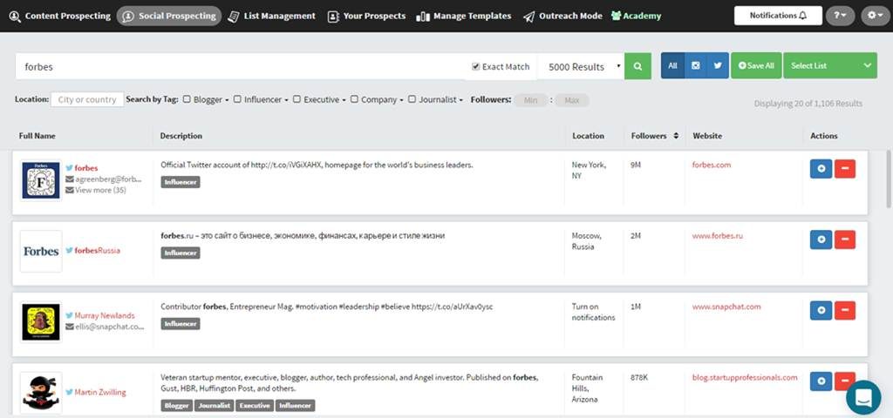Open the 5000 Results dropdown
The height and width of the screenshot is (418, 893).
581,66
